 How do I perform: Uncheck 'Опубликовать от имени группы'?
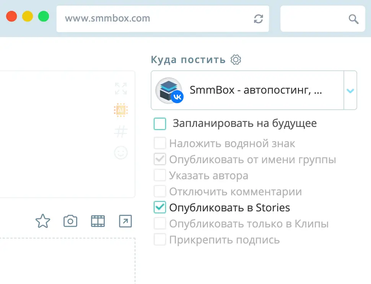pyautogui.click(x=160, y=159)
